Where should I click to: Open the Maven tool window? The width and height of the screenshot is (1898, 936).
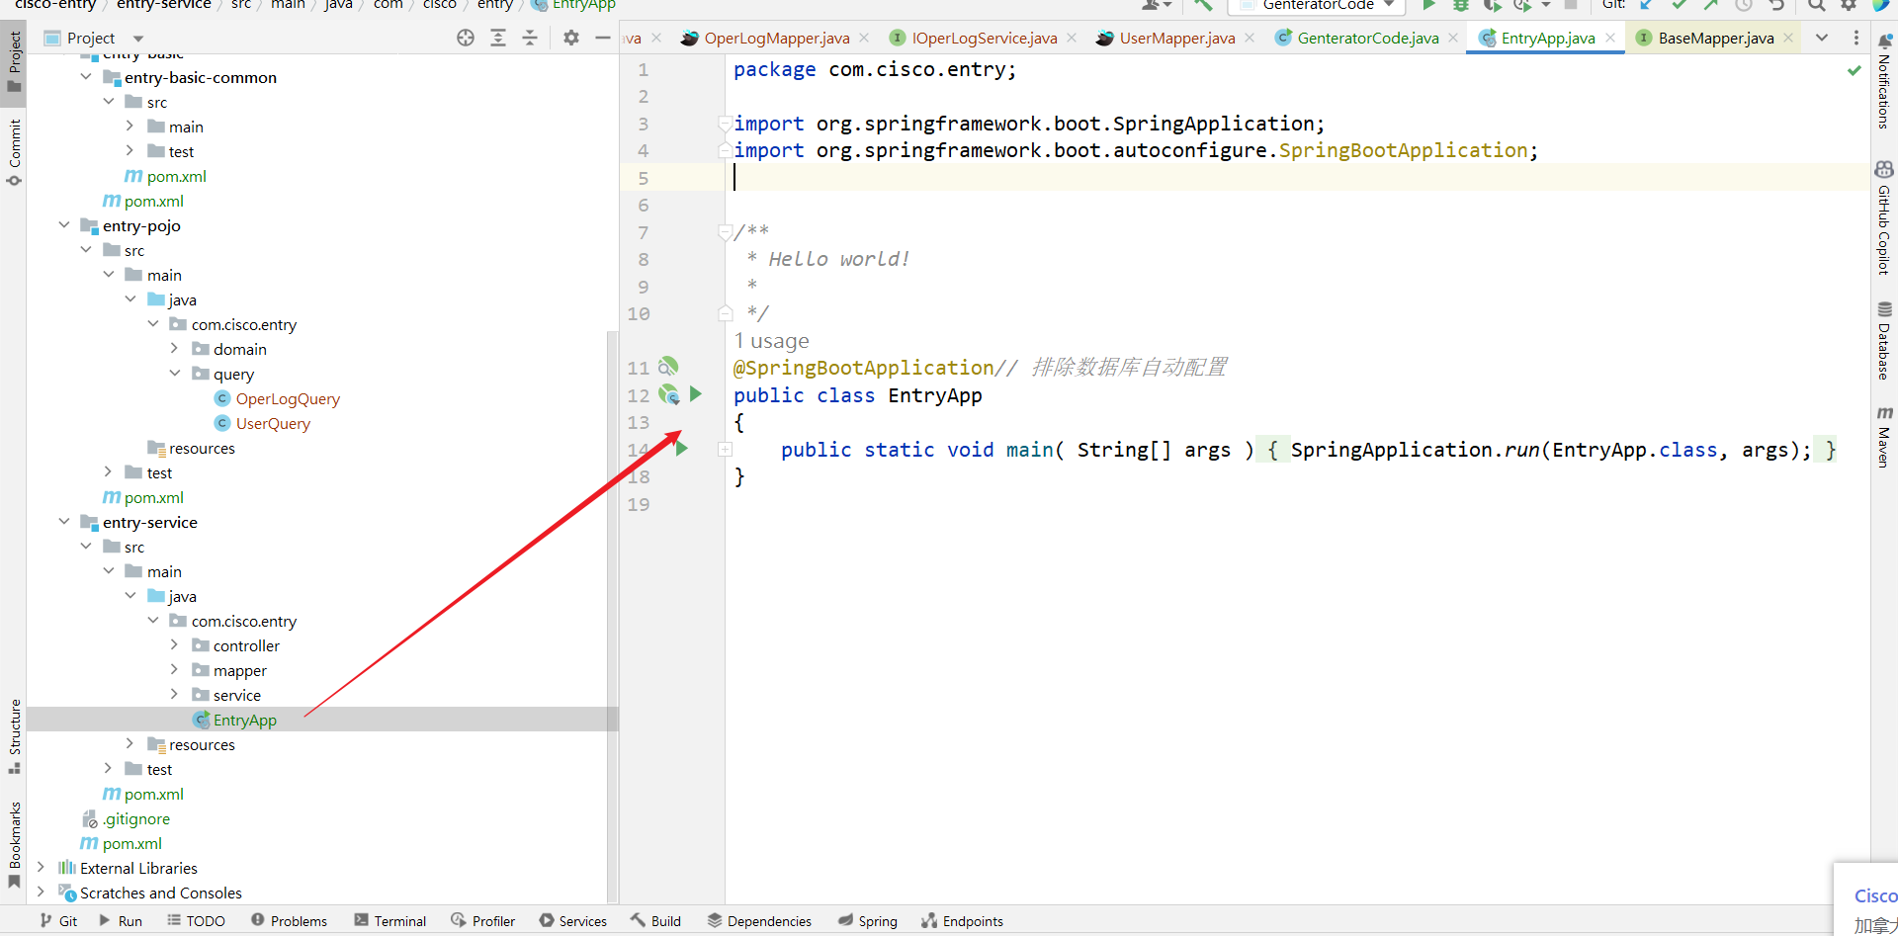click(x=1884, y=436)
